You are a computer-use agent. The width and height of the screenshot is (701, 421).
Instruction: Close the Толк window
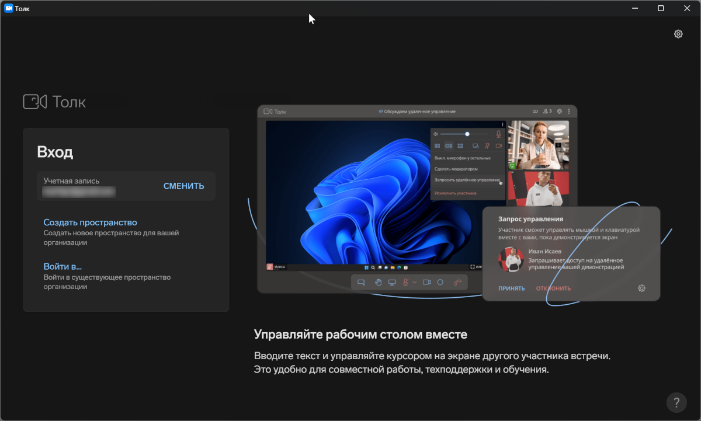687,8
